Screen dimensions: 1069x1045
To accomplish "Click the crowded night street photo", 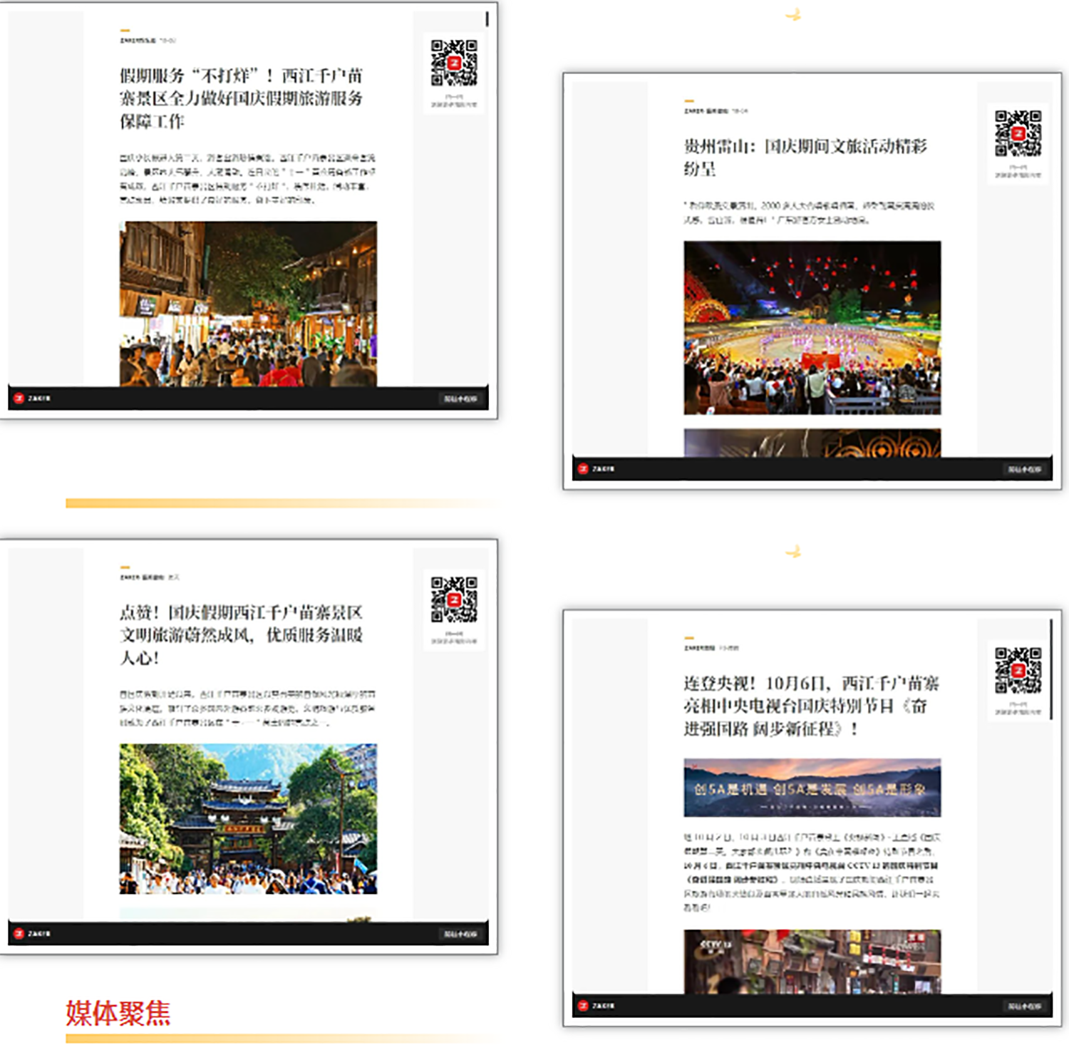I will 248,304.
